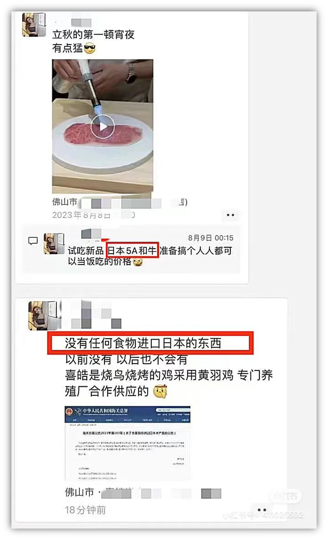
Task: Click the 没有任何食物进口日本的东西 text
Action: coord(143,343)
